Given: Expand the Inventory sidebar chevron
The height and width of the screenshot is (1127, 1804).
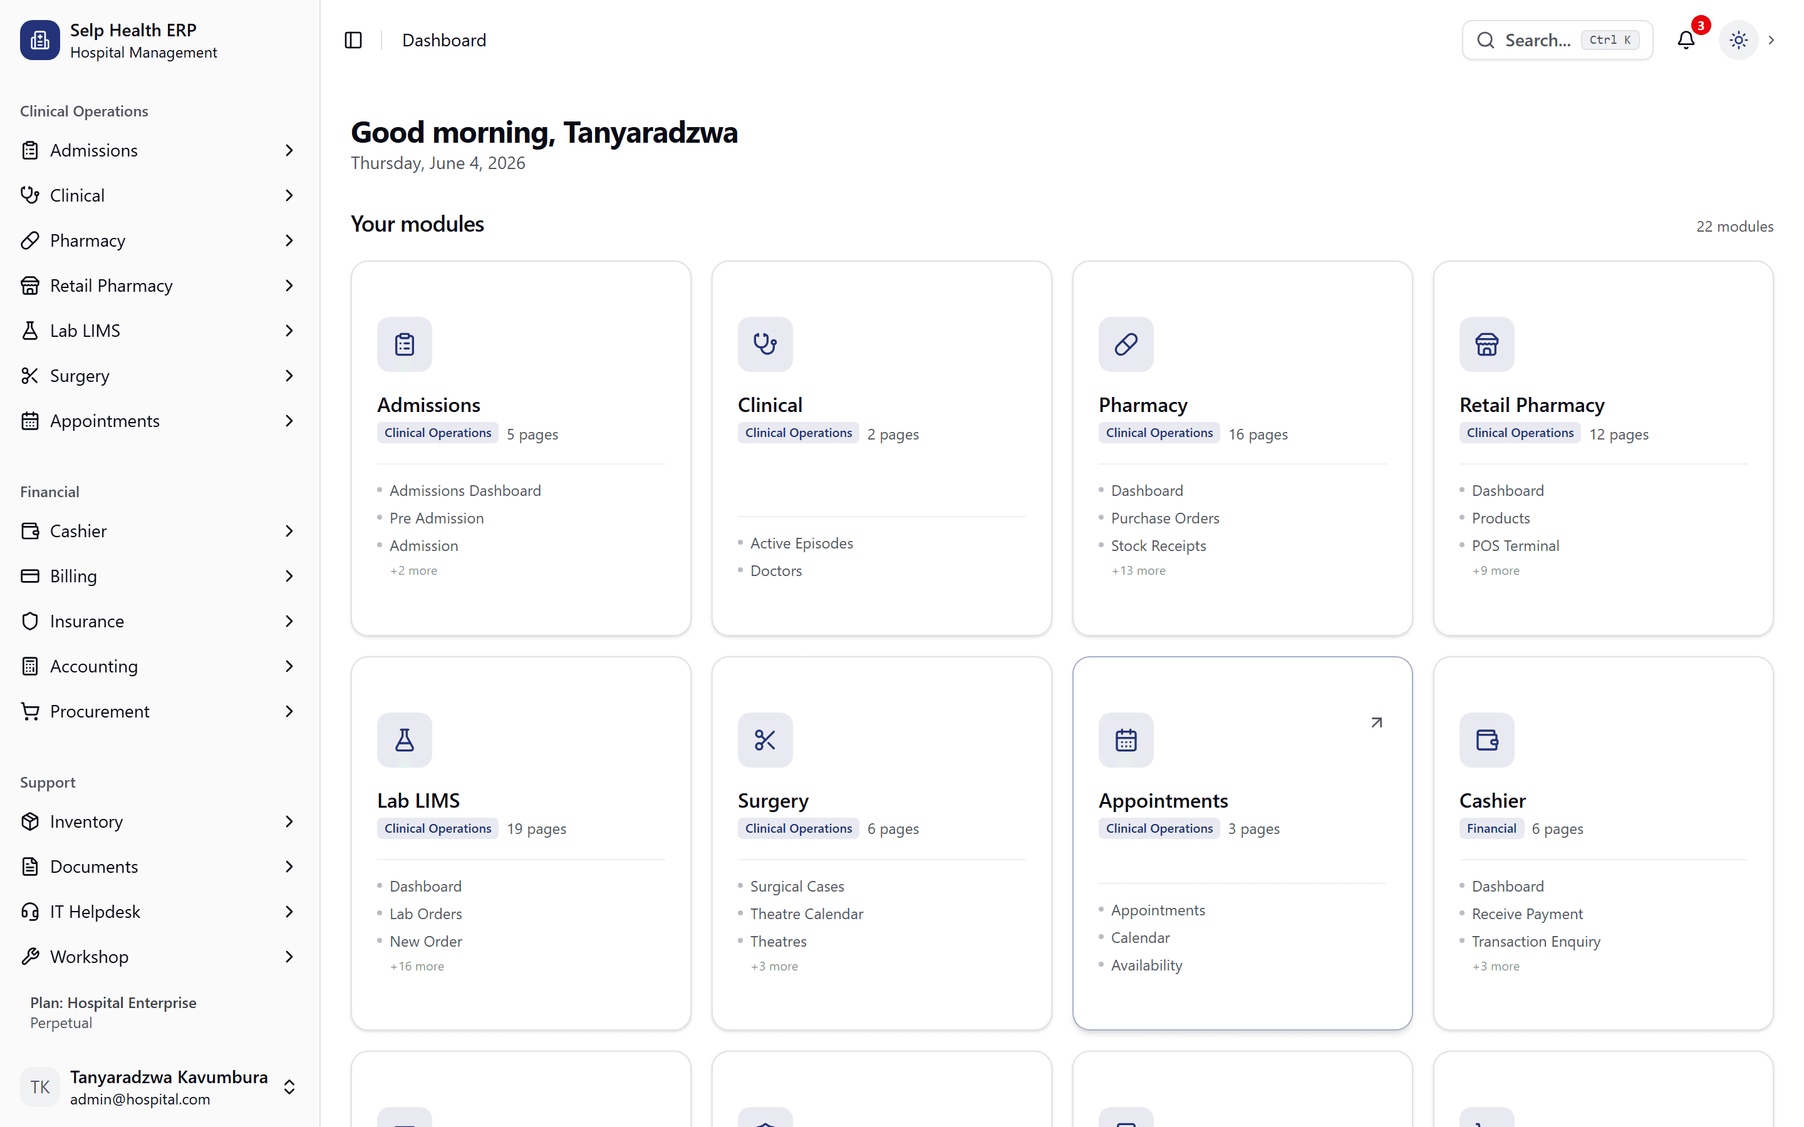Looking at the screenshot, I should (x=289, y=821).
